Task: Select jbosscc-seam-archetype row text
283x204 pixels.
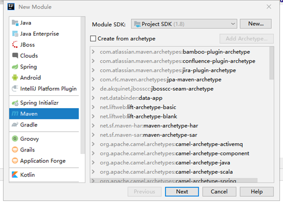Action: (x=157, y=89)
